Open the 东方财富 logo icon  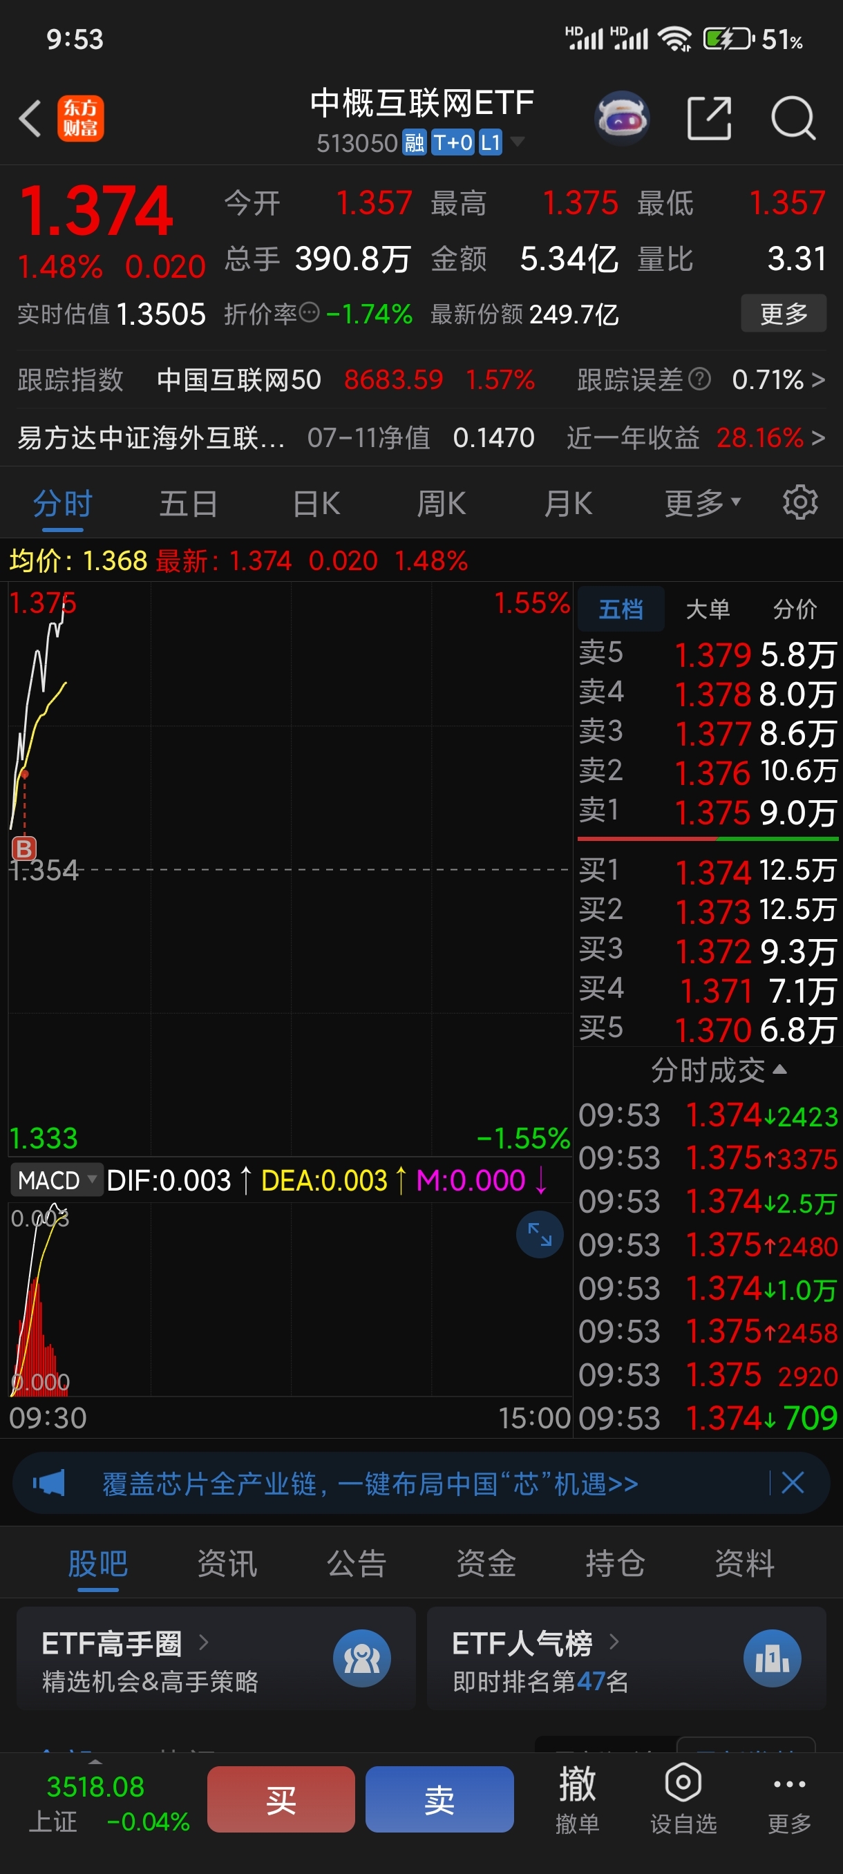[81, 119]
